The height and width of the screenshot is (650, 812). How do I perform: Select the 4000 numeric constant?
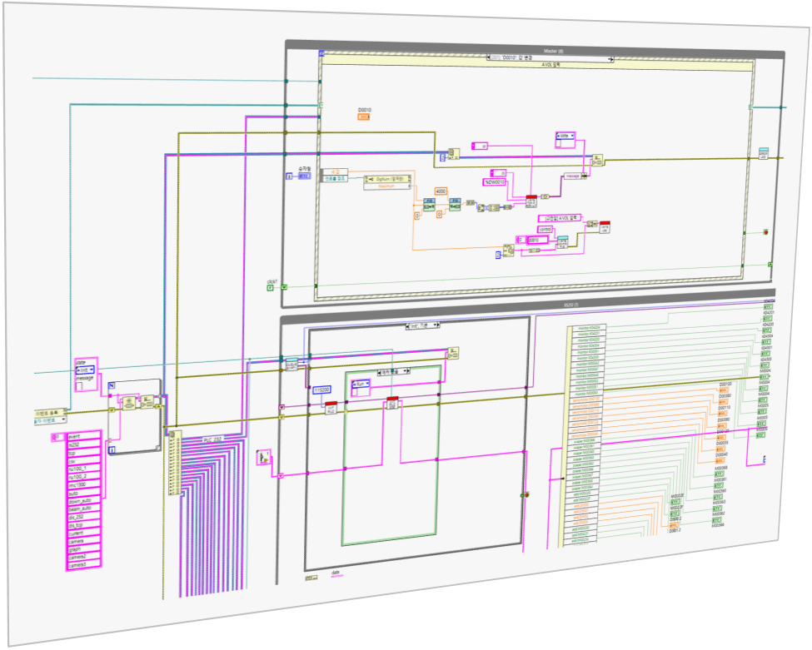point(441,191)
